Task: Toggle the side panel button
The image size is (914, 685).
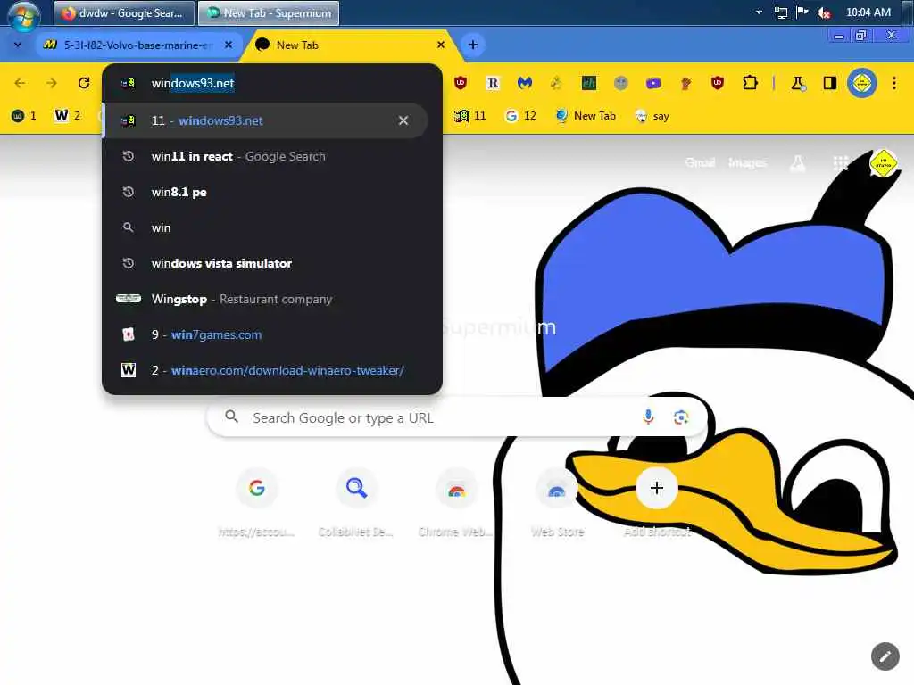Action: pos(830,83)
